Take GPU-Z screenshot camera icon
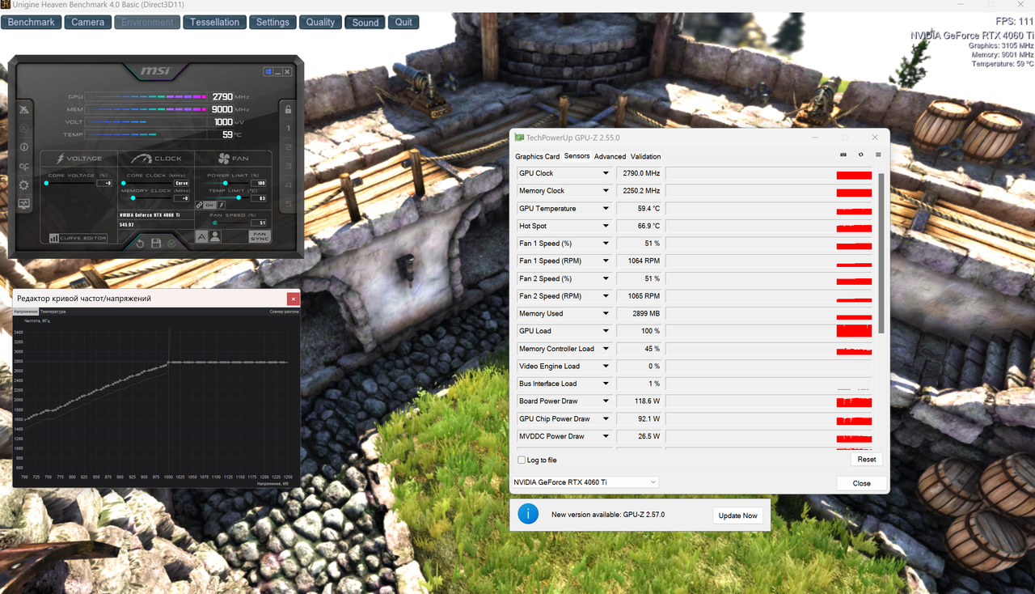 point(843,155)
